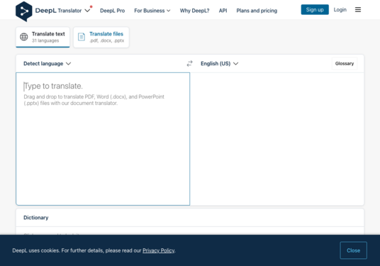Click the DeepL hexagon logo
The width and height of the screenshot is (380, 266).
[24, 11]
